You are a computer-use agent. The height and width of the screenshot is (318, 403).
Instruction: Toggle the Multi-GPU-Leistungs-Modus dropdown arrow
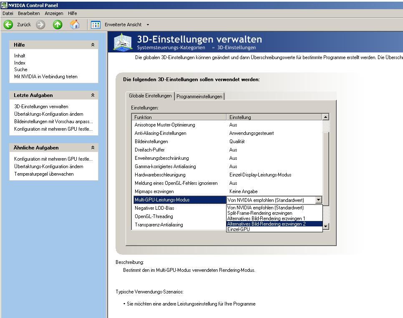pyautogui.click(x=318, y=200)
